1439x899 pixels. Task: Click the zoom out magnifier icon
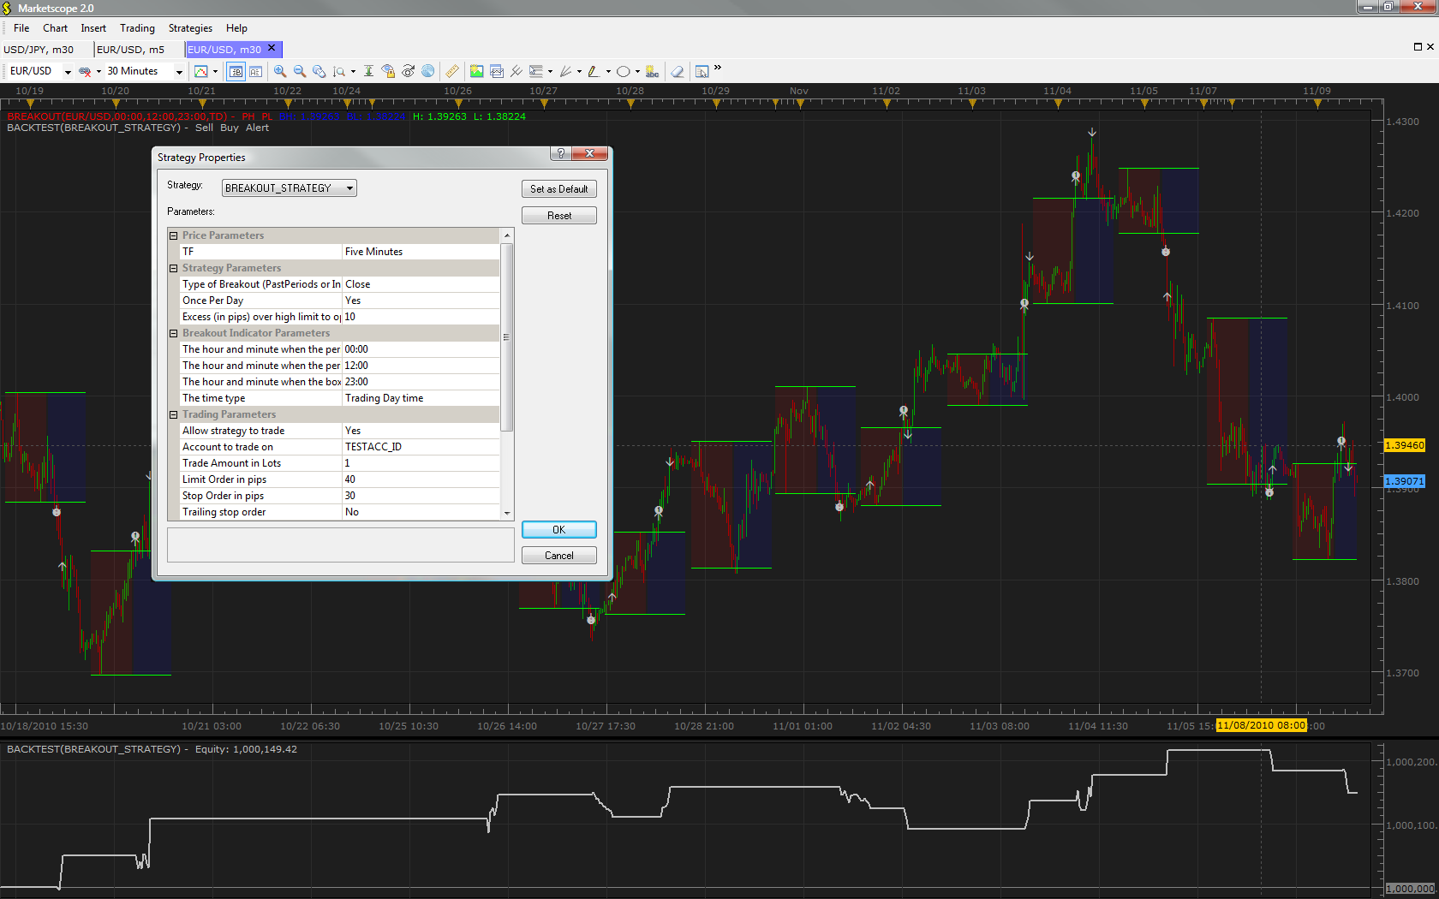pyautogui.click(x=300, y=71)
